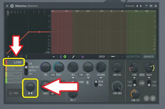Click the REL release knob

[88, 68]
